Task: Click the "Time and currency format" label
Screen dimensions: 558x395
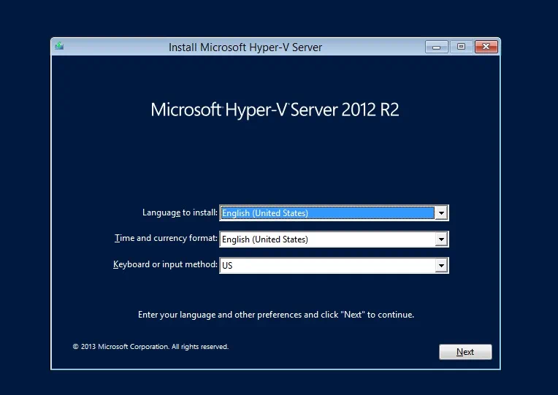Action: pos(166,238)
